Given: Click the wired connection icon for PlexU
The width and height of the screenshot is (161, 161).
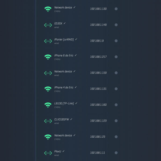Looking at the screenshot, I should pyautogui.click(x=48, y=153).
